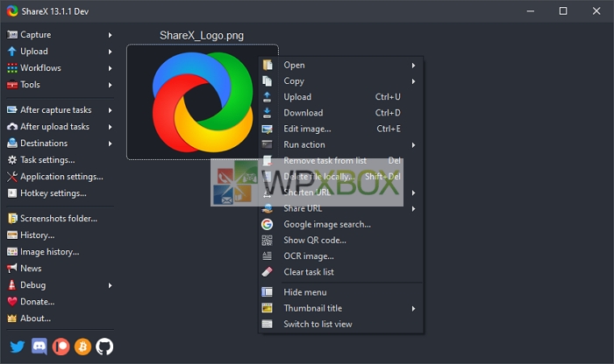Screen dimensions: 614x364
Task: Click the News megaphone icon
Action: pos(12,269)
